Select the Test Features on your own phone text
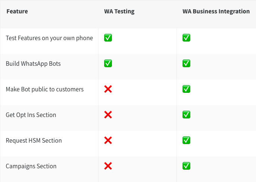Screen dimensions: 256x182 [49, 38]
